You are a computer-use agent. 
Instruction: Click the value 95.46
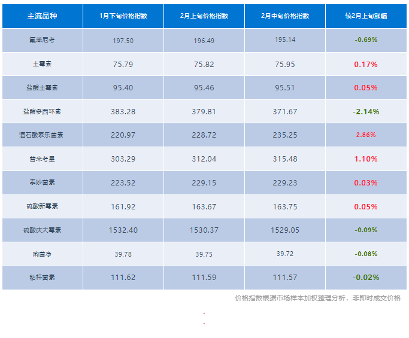coord(204,88)
